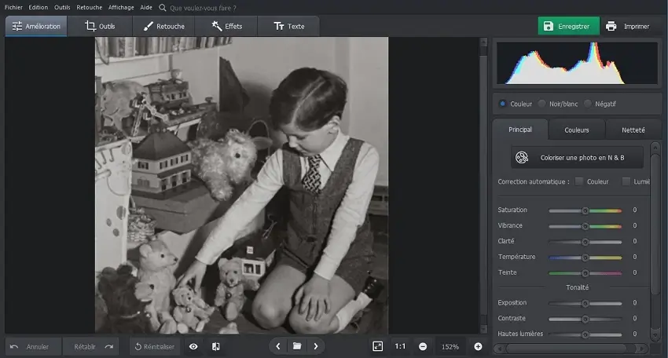Viewport: 668px width, 358px height.
Task: Enable automatic Lumière correction checkbox
Action: 626,181
